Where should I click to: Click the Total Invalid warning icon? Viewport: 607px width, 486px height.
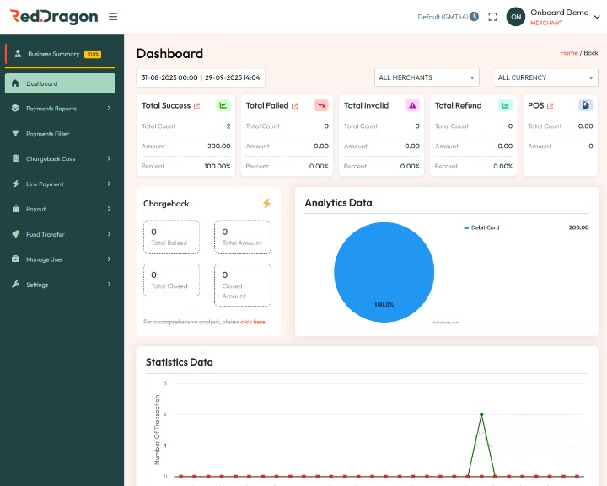tap(412, 105)
